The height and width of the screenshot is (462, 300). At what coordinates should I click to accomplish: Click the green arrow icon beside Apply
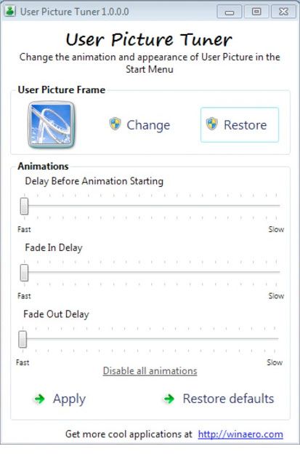point(39,399)
